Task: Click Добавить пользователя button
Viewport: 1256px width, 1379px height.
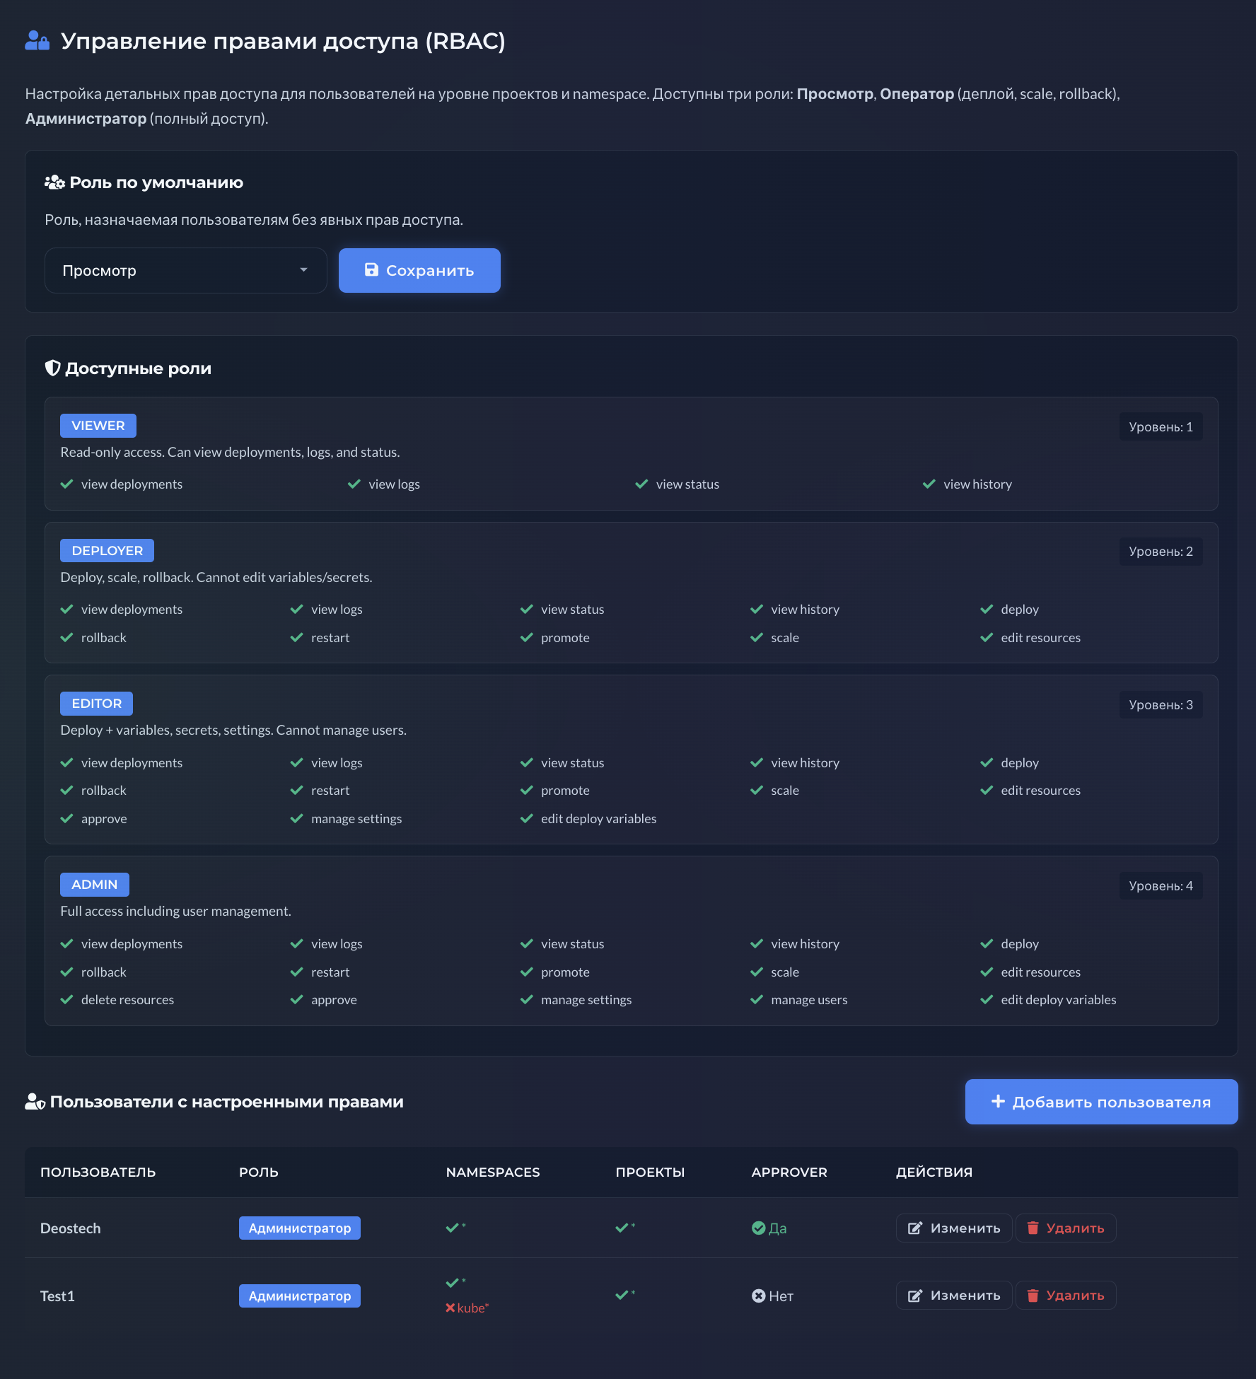Action: point(1101,1102)
